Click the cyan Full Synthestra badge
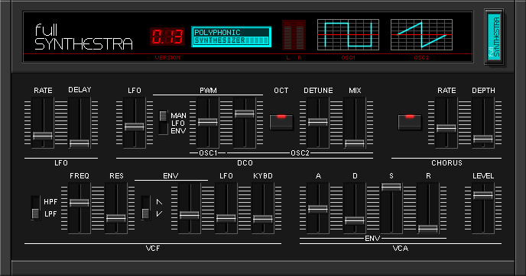This screenshot has width=526, height=276. [494, 37]
